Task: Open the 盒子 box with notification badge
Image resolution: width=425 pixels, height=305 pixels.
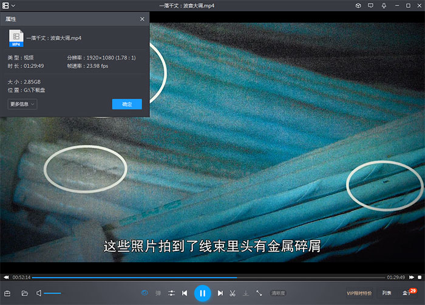Action: click(x=407, y=293)
